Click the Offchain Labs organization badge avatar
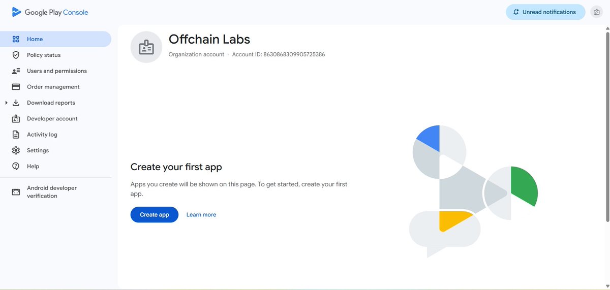610x290 pixels. pyautogui.click(x=146, y=47)
